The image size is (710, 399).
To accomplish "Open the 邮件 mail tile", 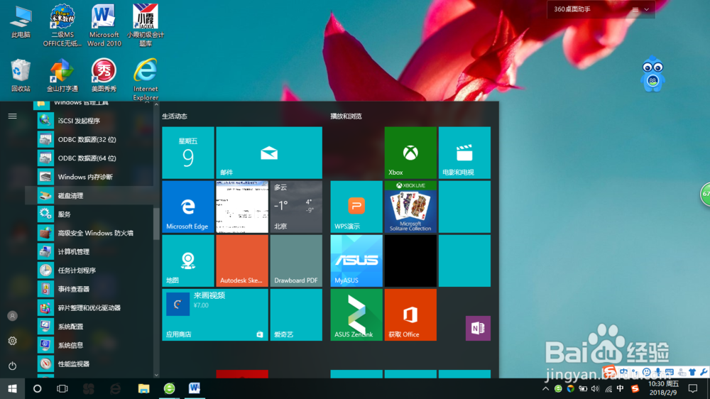I will click(269, 153).
